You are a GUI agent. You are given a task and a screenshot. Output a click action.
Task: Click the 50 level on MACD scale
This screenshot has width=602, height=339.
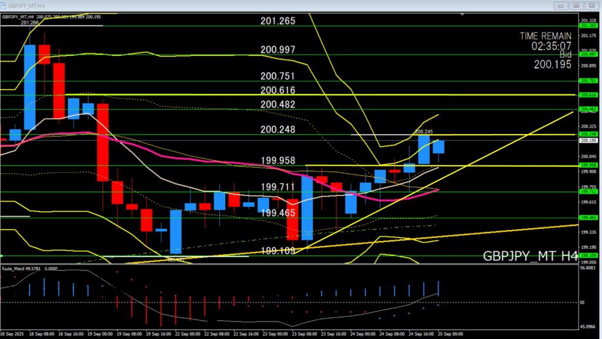pos(583,302)
